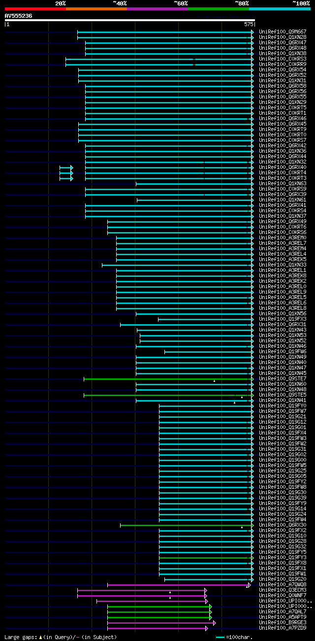
Task: Click the green alignment bar of UniRef100_Q9STE7
Action: click(x=169, y=379)
